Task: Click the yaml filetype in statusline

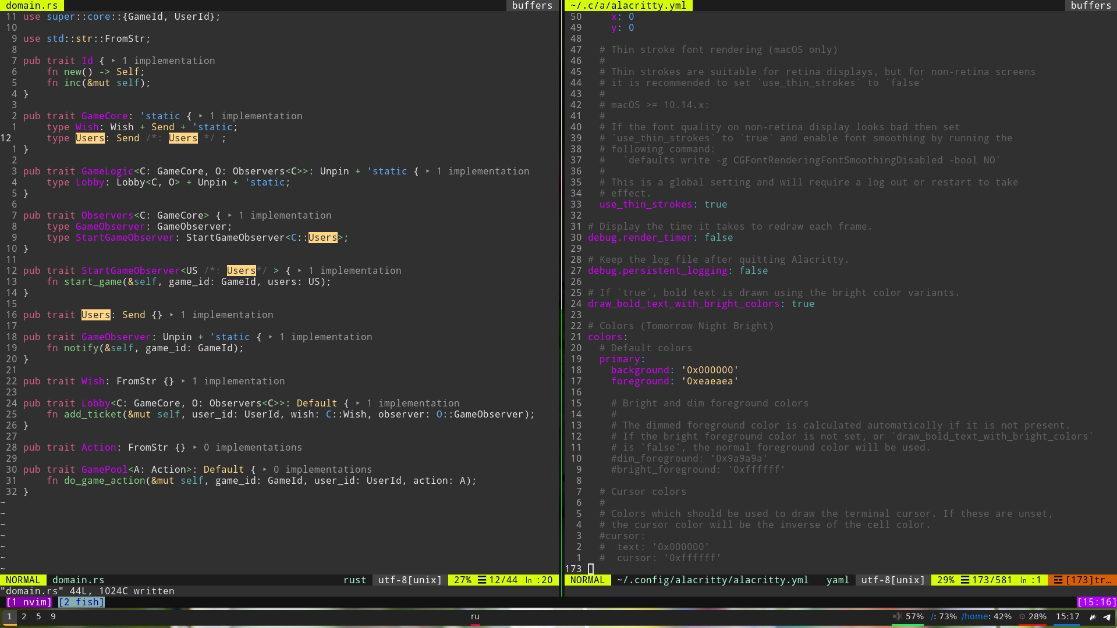Action: (x=838, y=580)
